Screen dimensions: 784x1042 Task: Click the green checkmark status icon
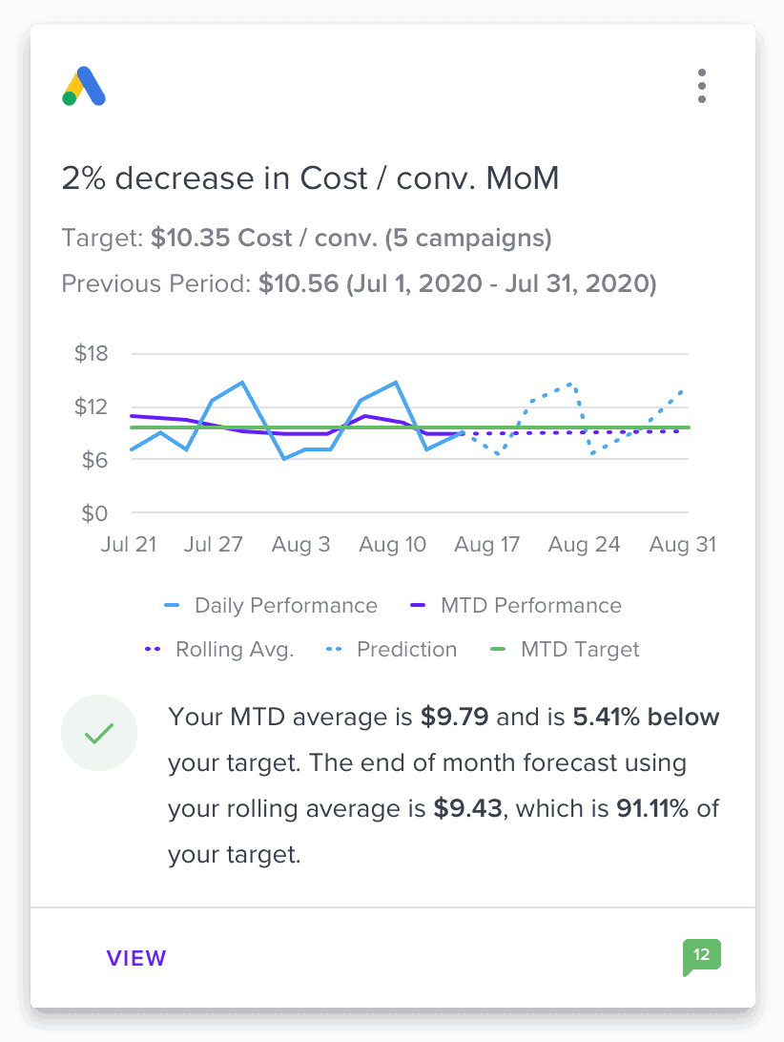pos(99,733)
